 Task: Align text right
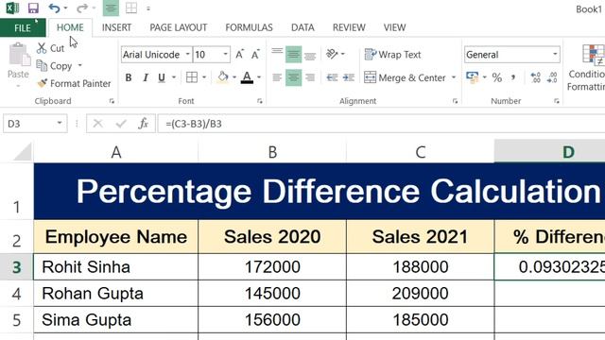click(x=310, y=77)
